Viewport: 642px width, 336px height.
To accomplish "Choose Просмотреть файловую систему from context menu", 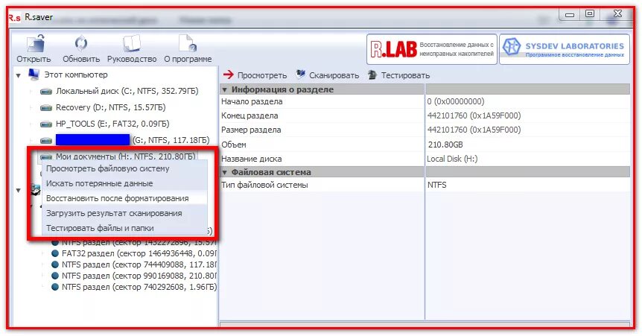I will (125, 168).
